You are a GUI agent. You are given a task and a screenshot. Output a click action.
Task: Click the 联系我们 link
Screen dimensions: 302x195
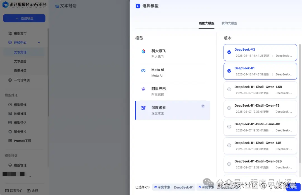click(16, 191)
